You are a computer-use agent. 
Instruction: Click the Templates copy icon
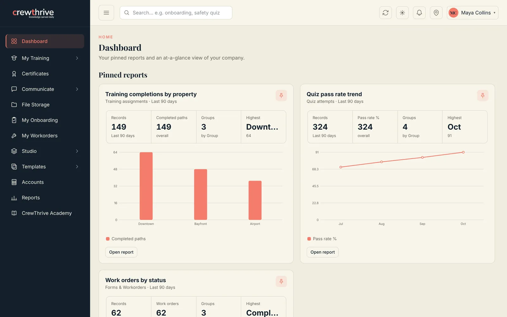pos(14,167)
